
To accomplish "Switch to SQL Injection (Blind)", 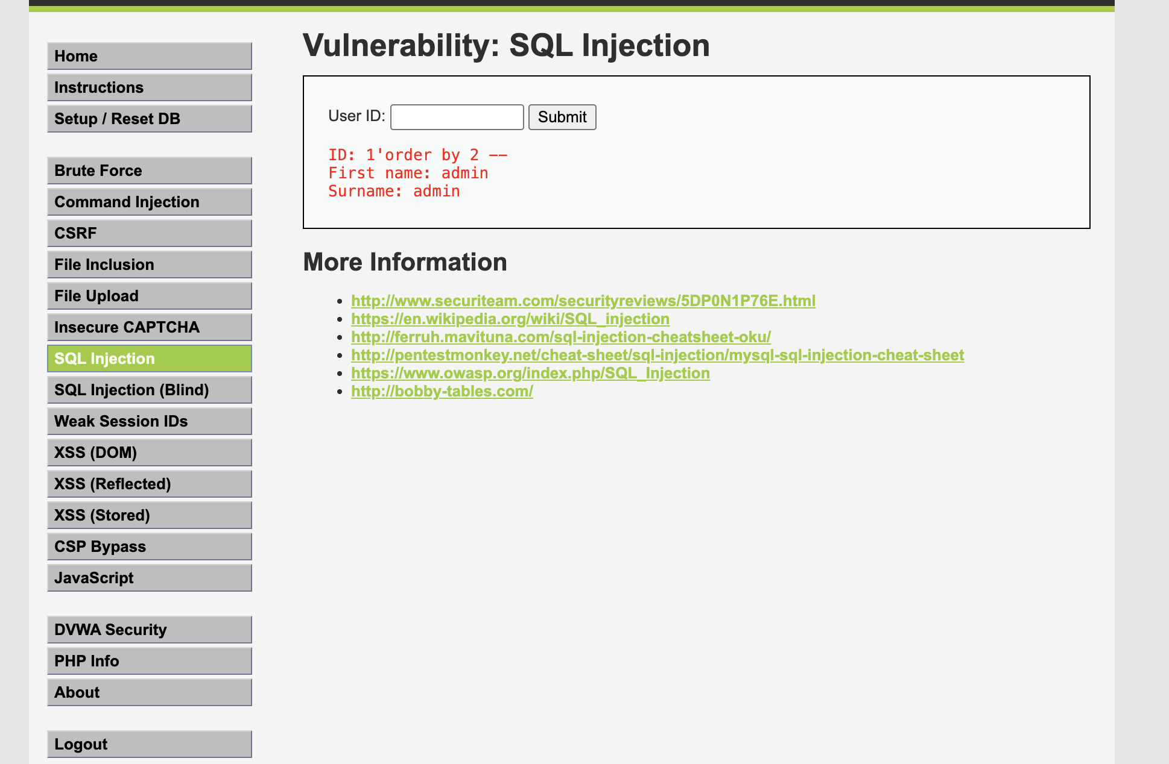I will tap(149, 390).
